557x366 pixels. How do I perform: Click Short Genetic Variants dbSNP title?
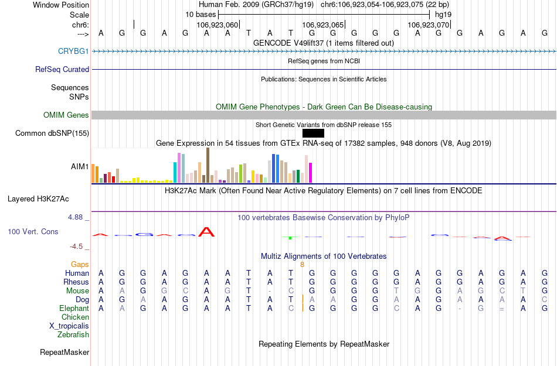[324, 125]
